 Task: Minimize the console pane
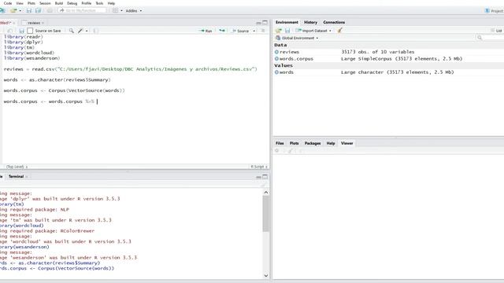(x=258, y=177)
